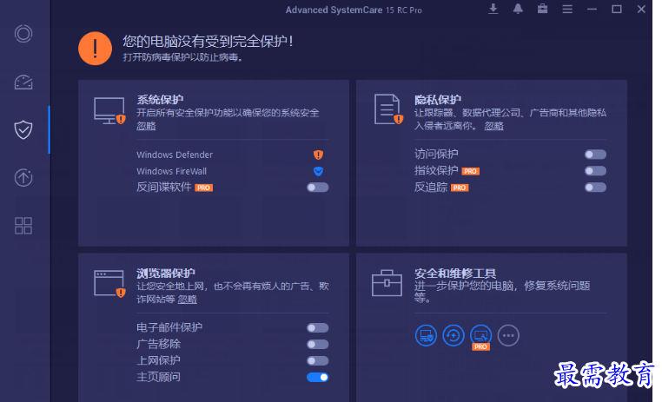Click the 您的电脑没有受到完全保护 warning headline
The height and width of the screenshot is (402, 662).
[208, 42]
